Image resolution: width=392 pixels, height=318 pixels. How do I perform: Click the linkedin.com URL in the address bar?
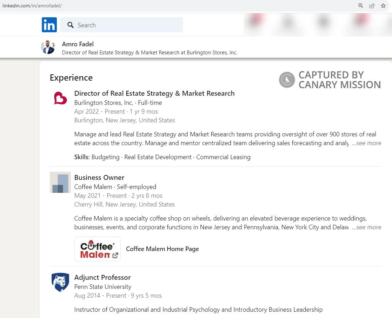coord(32,6)
